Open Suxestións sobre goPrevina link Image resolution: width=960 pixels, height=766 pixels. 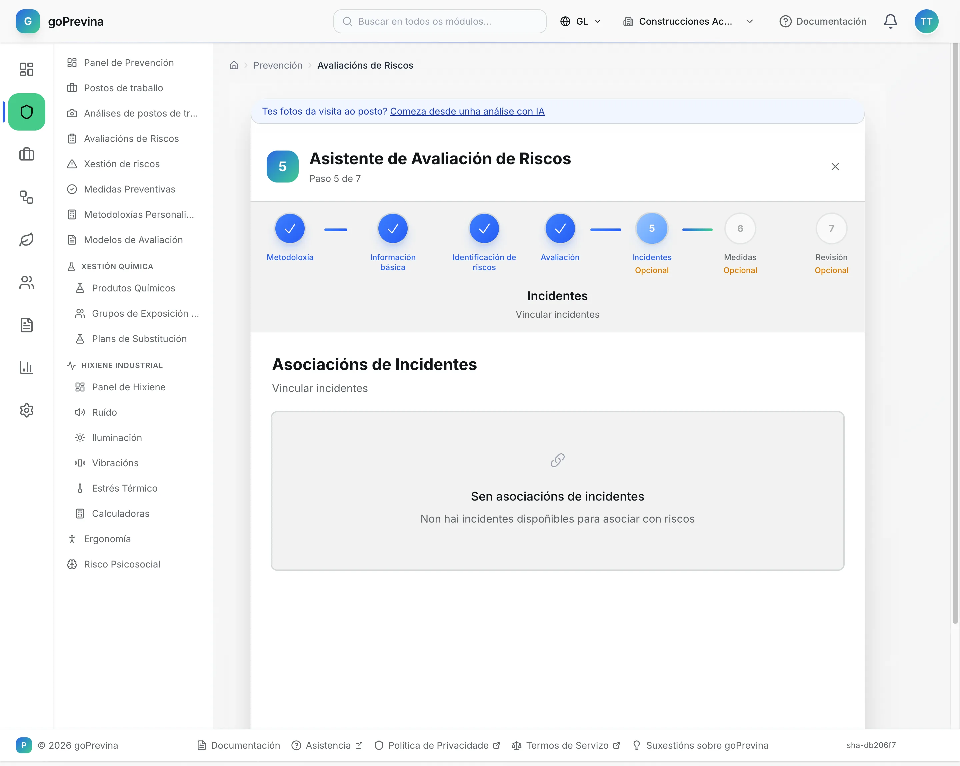700,746
